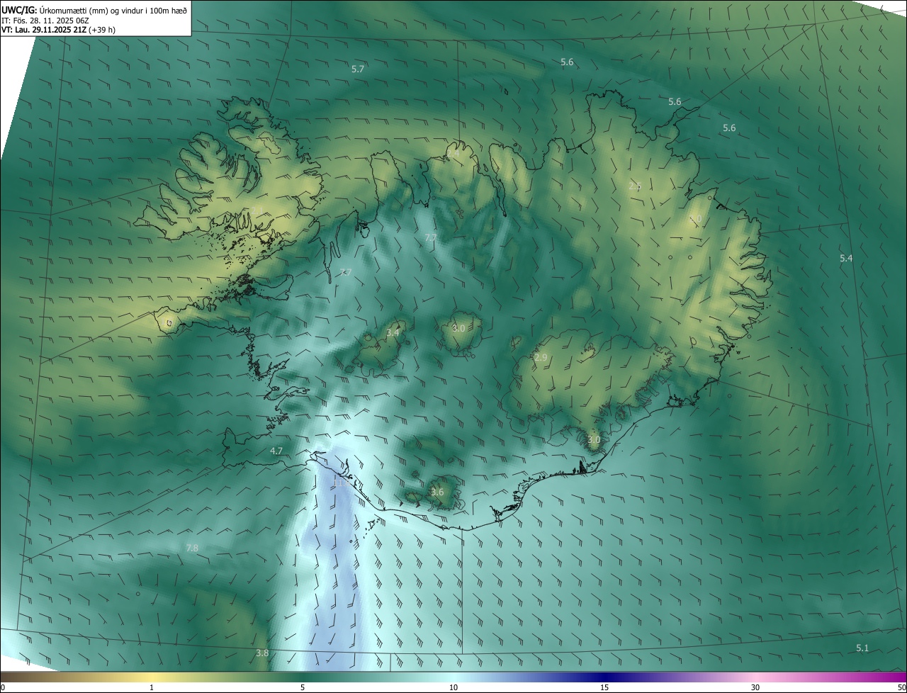Click the 2.5 value label on the map
The image size is (907, 693).
[635, 186]
